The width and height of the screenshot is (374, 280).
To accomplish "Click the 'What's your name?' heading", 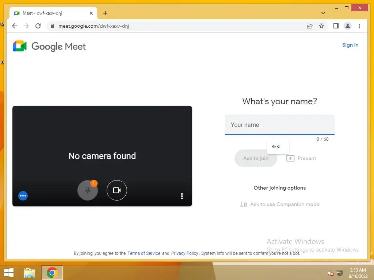I will point(279,101).
